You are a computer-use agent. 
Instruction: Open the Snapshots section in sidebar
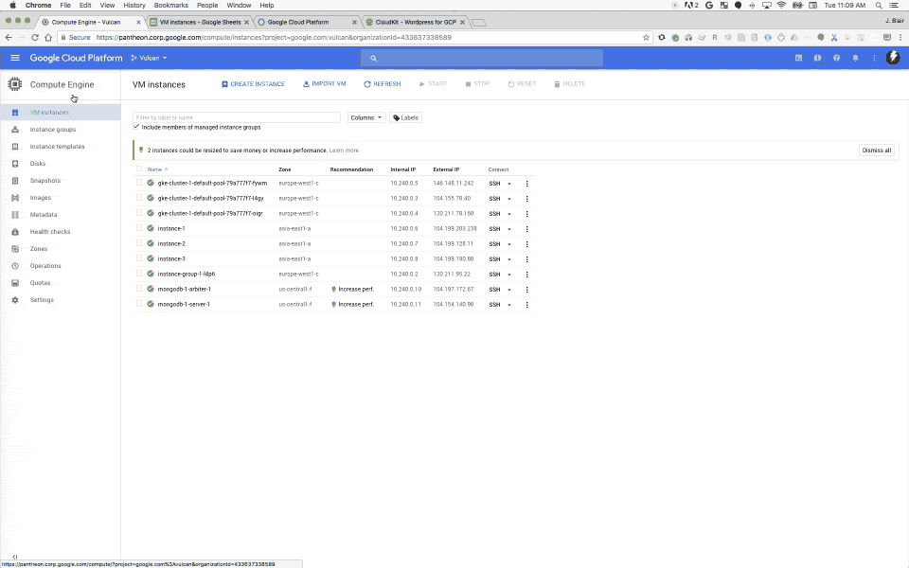pyautogui.click(x=45, y=181)
